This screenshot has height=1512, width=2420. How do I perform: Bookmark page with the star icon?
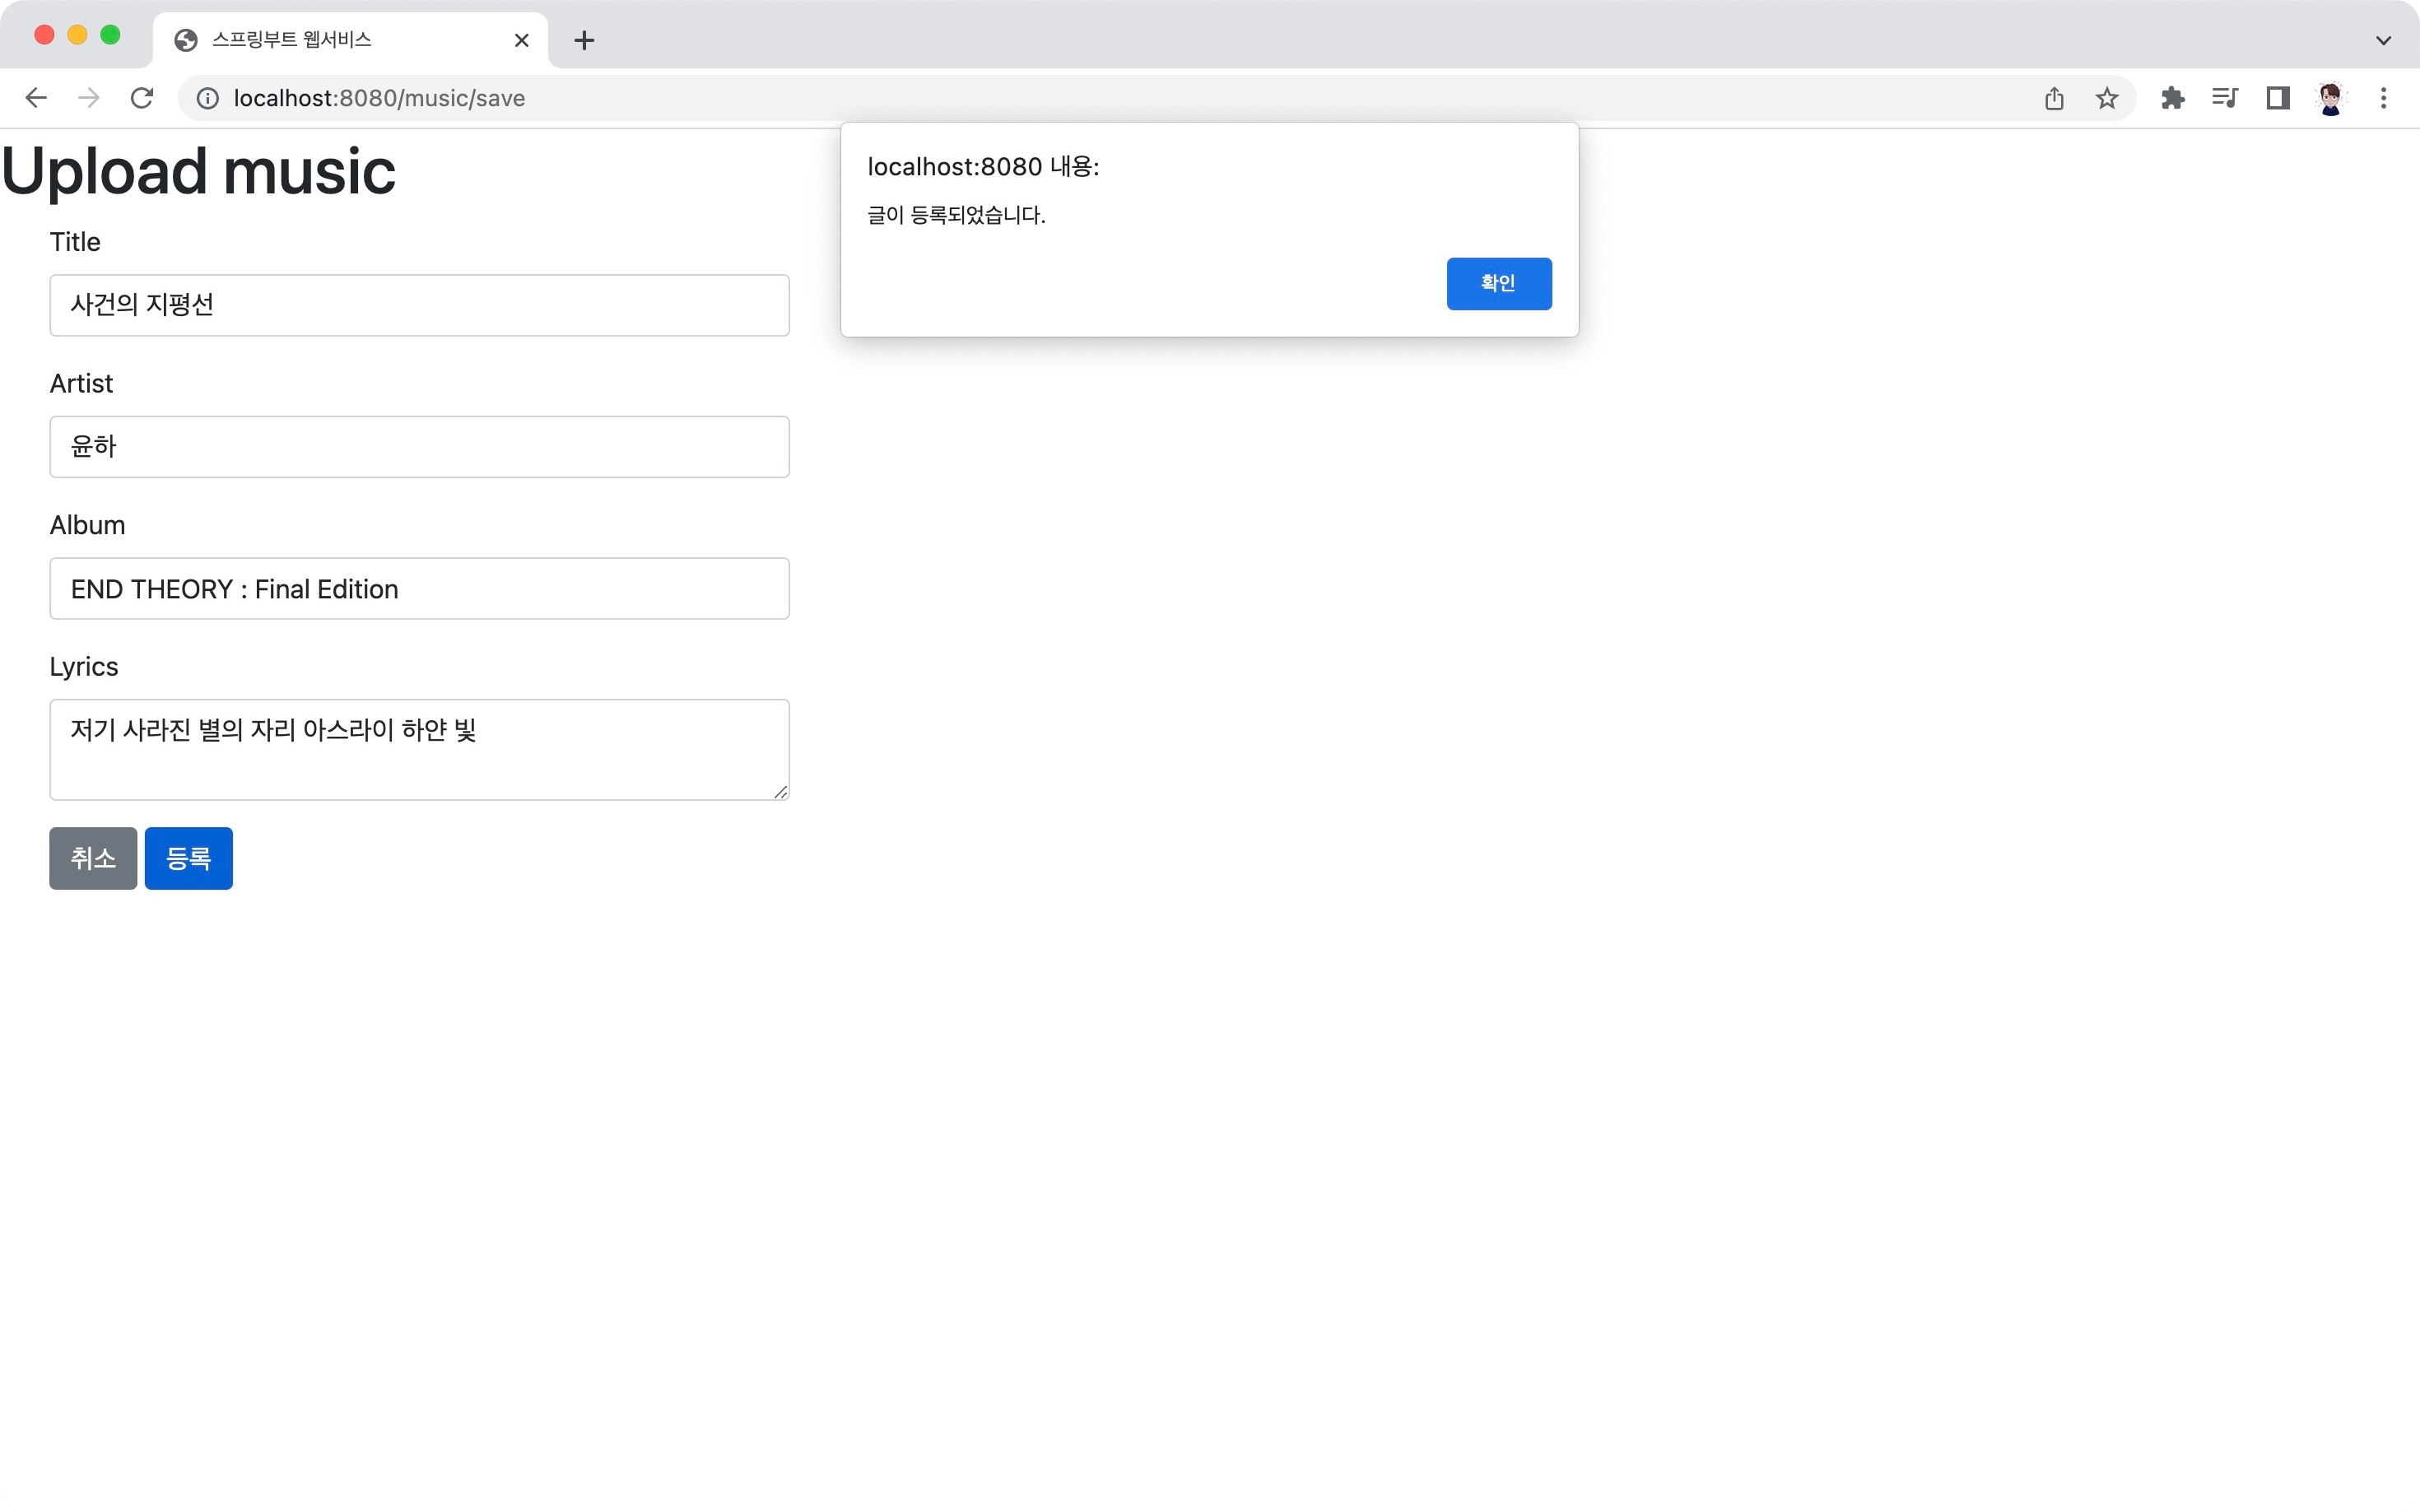pyautogui.click(x=2107, y=98)
